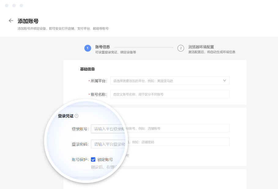Screen dimensions: 278x189
Task: Click the 锁定账号 checkbox label text
Action: pos(105,159)
